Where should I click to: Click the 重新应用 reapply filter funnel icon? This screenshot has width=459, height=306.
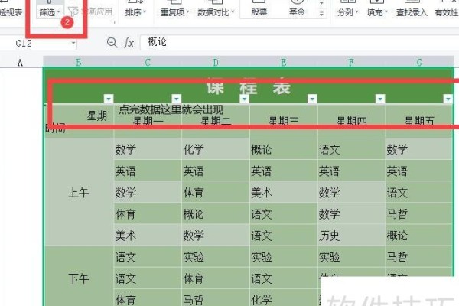(x=73, y=11)
